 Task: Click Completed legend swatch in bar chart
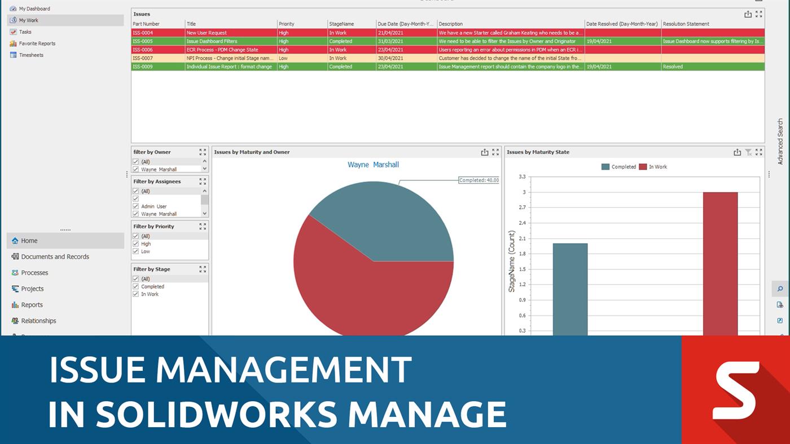click(605, 167)
